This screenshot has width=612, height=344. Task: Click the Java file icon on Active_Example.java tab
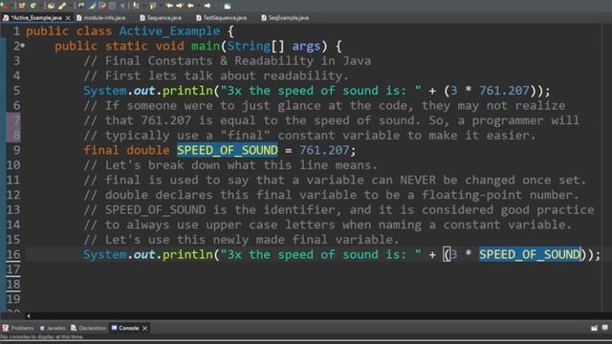(x=6, y=18)
